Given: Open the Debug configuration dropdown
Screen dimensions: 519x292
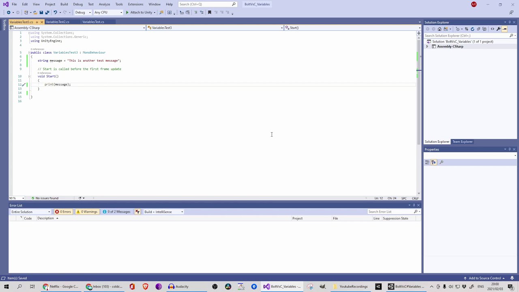Looking at the screenshot, I should 83,13.
